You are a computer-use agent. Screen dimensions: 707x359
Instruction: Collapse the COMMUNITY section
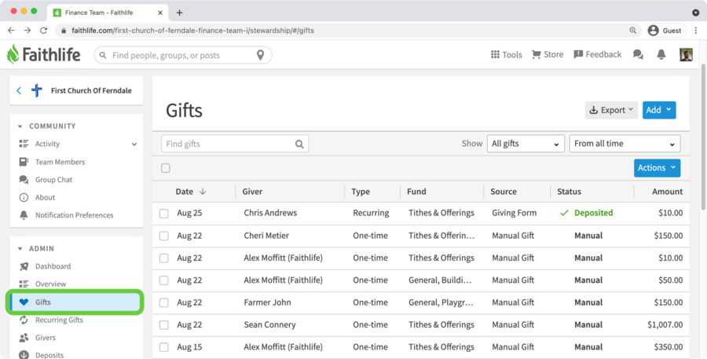(x=20, y=126)
